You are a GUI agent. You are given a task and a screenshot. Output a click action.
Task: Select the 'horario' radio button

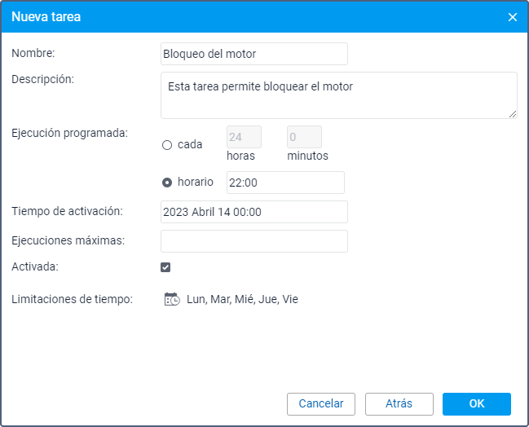coord(167,183)
